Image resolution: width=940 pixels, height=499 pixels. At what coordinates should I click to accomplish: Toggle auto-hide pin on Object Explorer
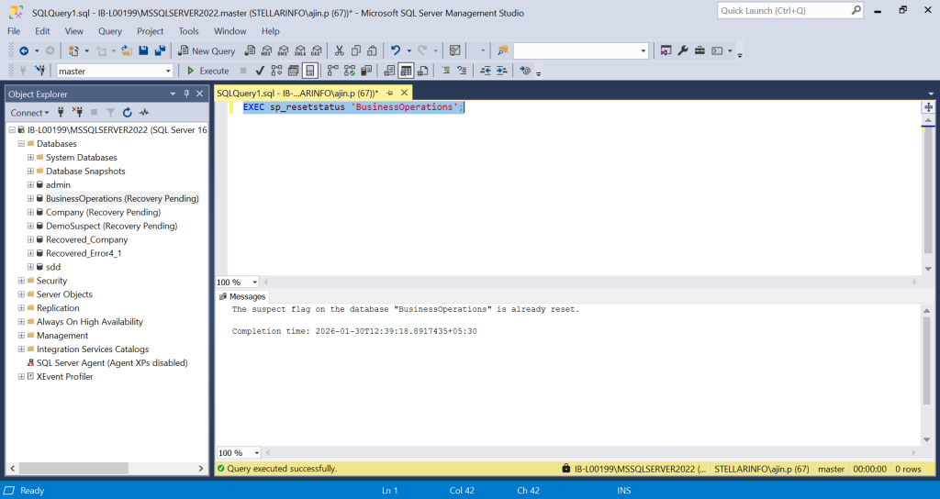pos(186,94)
